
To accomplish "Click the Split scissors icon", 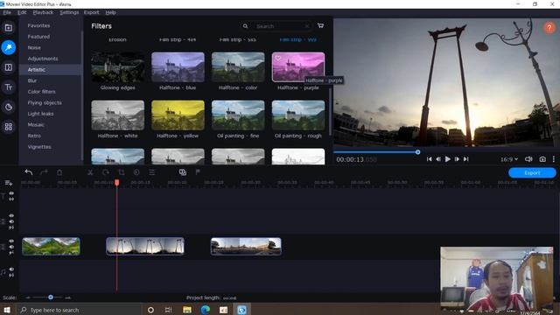I will point(90,172).
